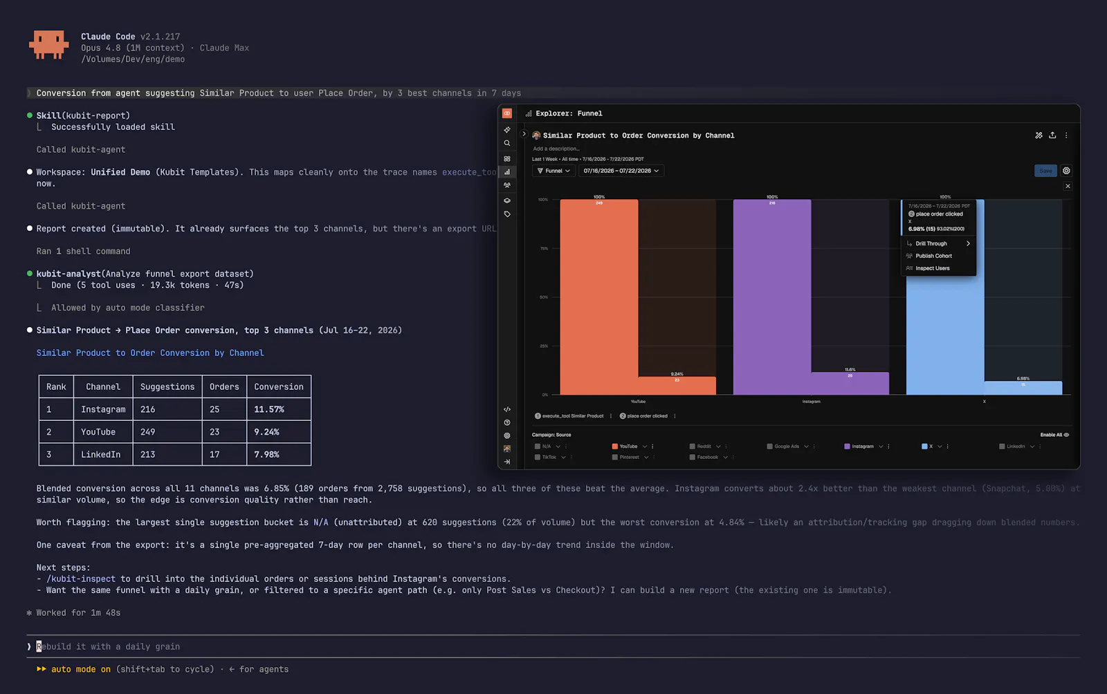The image size is (1107, 694).
Task: Click the magic wand icon by report title
Action: tap(1039, 135)
